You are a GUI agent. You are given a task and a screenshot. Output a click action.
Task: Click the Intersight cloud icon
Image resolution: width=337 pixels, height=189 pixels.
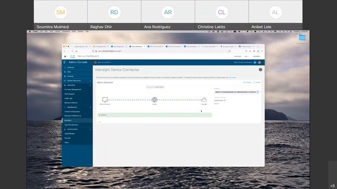[x=204, y=100]
